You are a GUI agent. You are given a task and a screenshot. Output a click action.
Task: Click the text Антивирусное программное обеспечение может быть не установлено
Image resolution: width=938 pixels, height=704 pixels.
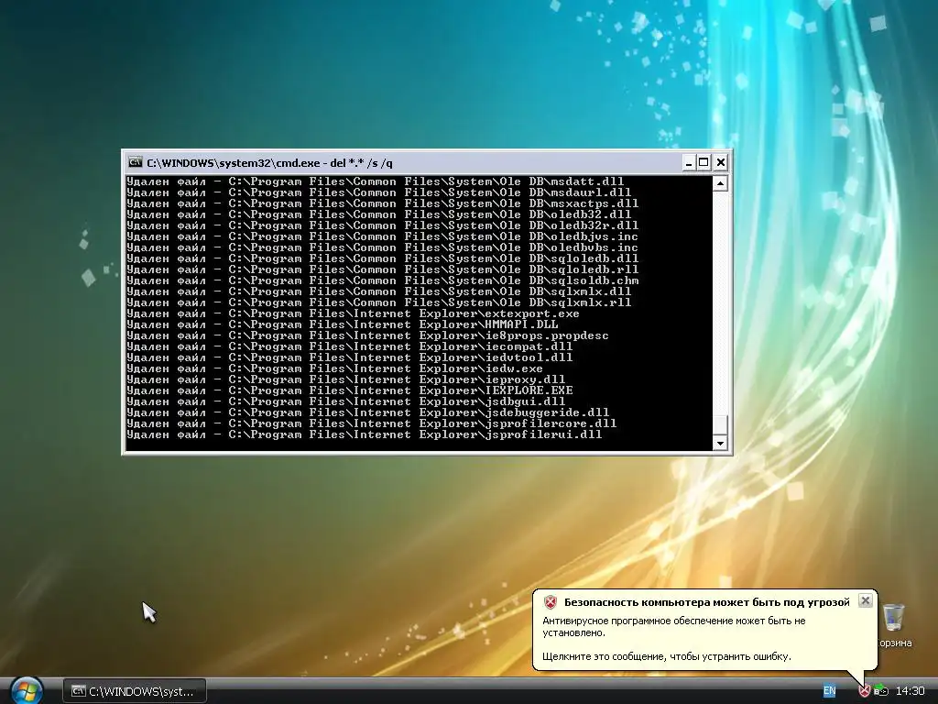point(674,626)
